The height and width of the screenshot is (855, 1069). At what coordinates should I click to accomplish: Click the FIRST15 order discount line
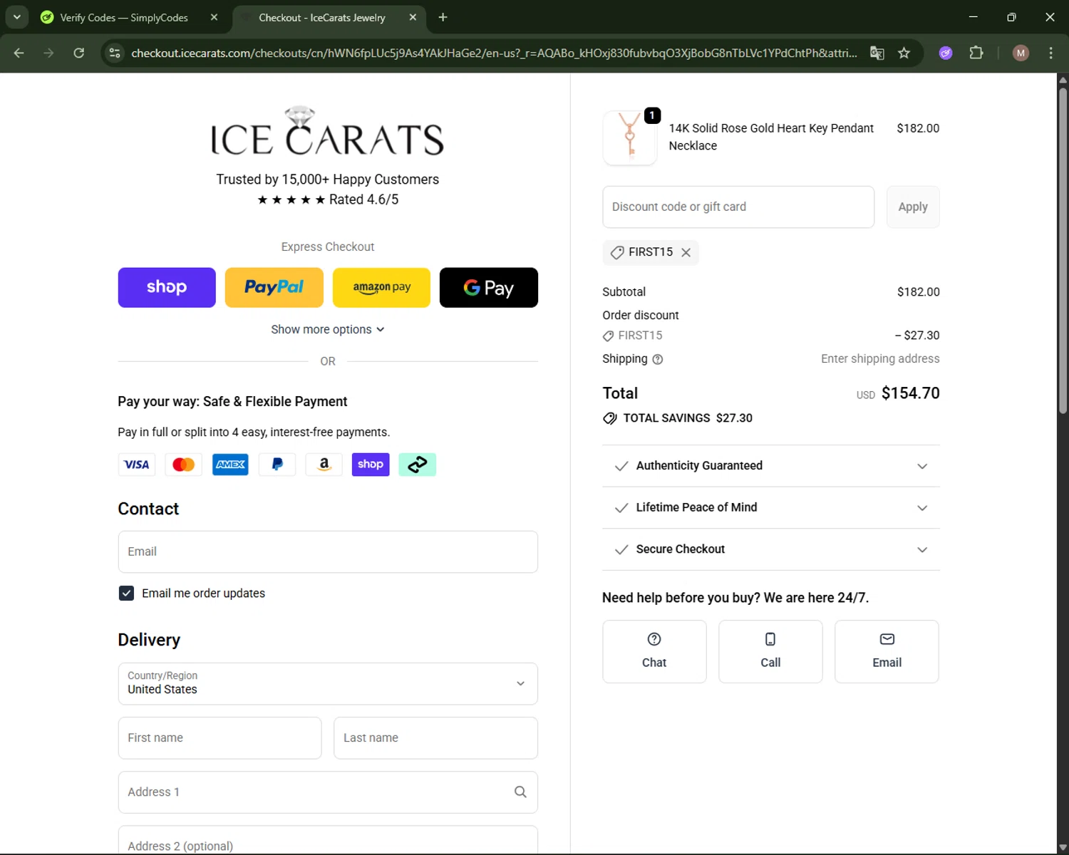pos(771,336)
